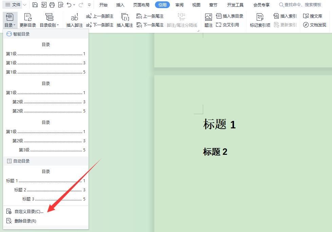The width and height of the screenshot is (332, 232).
Task: Click the 智能目录 section header
Action: (46, 34)
